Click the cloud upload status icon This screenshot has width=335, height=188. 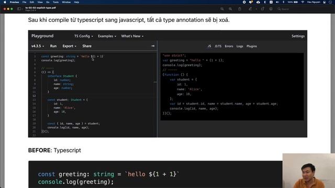258,2
